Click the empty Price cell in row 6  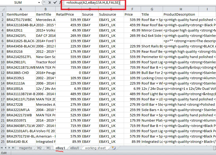pyautogui.click(x=132, y=41)
